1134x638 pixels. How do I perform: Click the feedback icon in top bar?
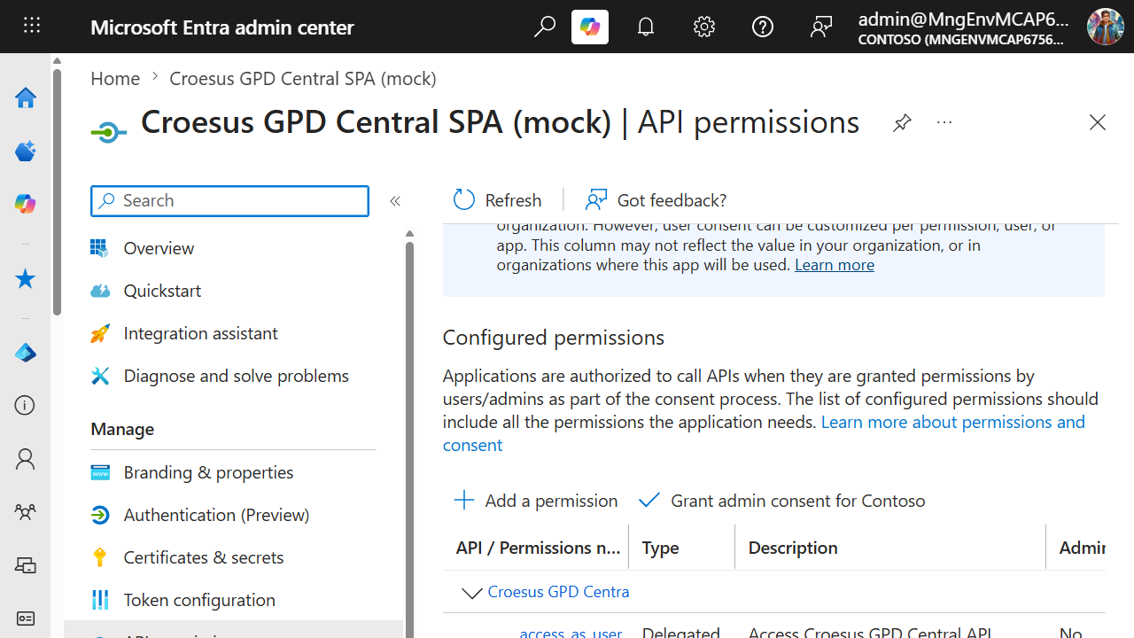pos(821,27)
